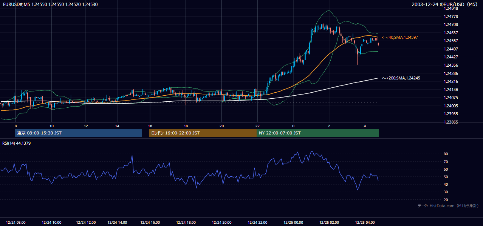Click the 12/25 04:00 time label
The image size is (483, 226).
tap(365, 222)
